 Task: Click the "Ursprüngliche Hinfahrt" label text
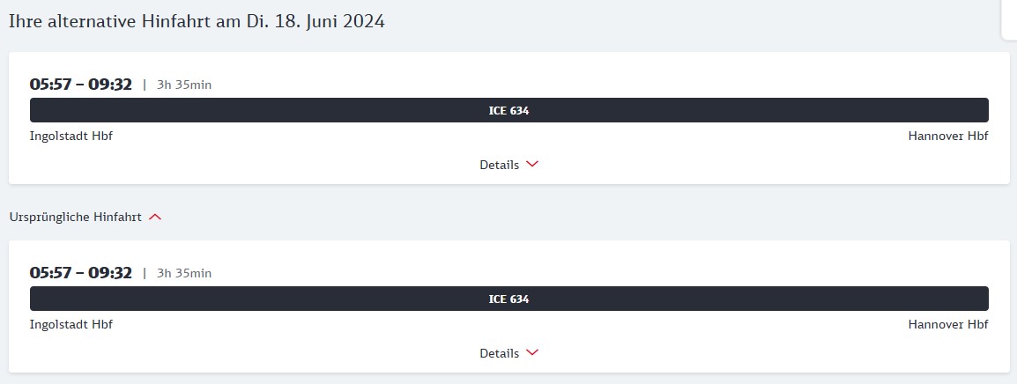pyautogui.click(x=75, y=217)
